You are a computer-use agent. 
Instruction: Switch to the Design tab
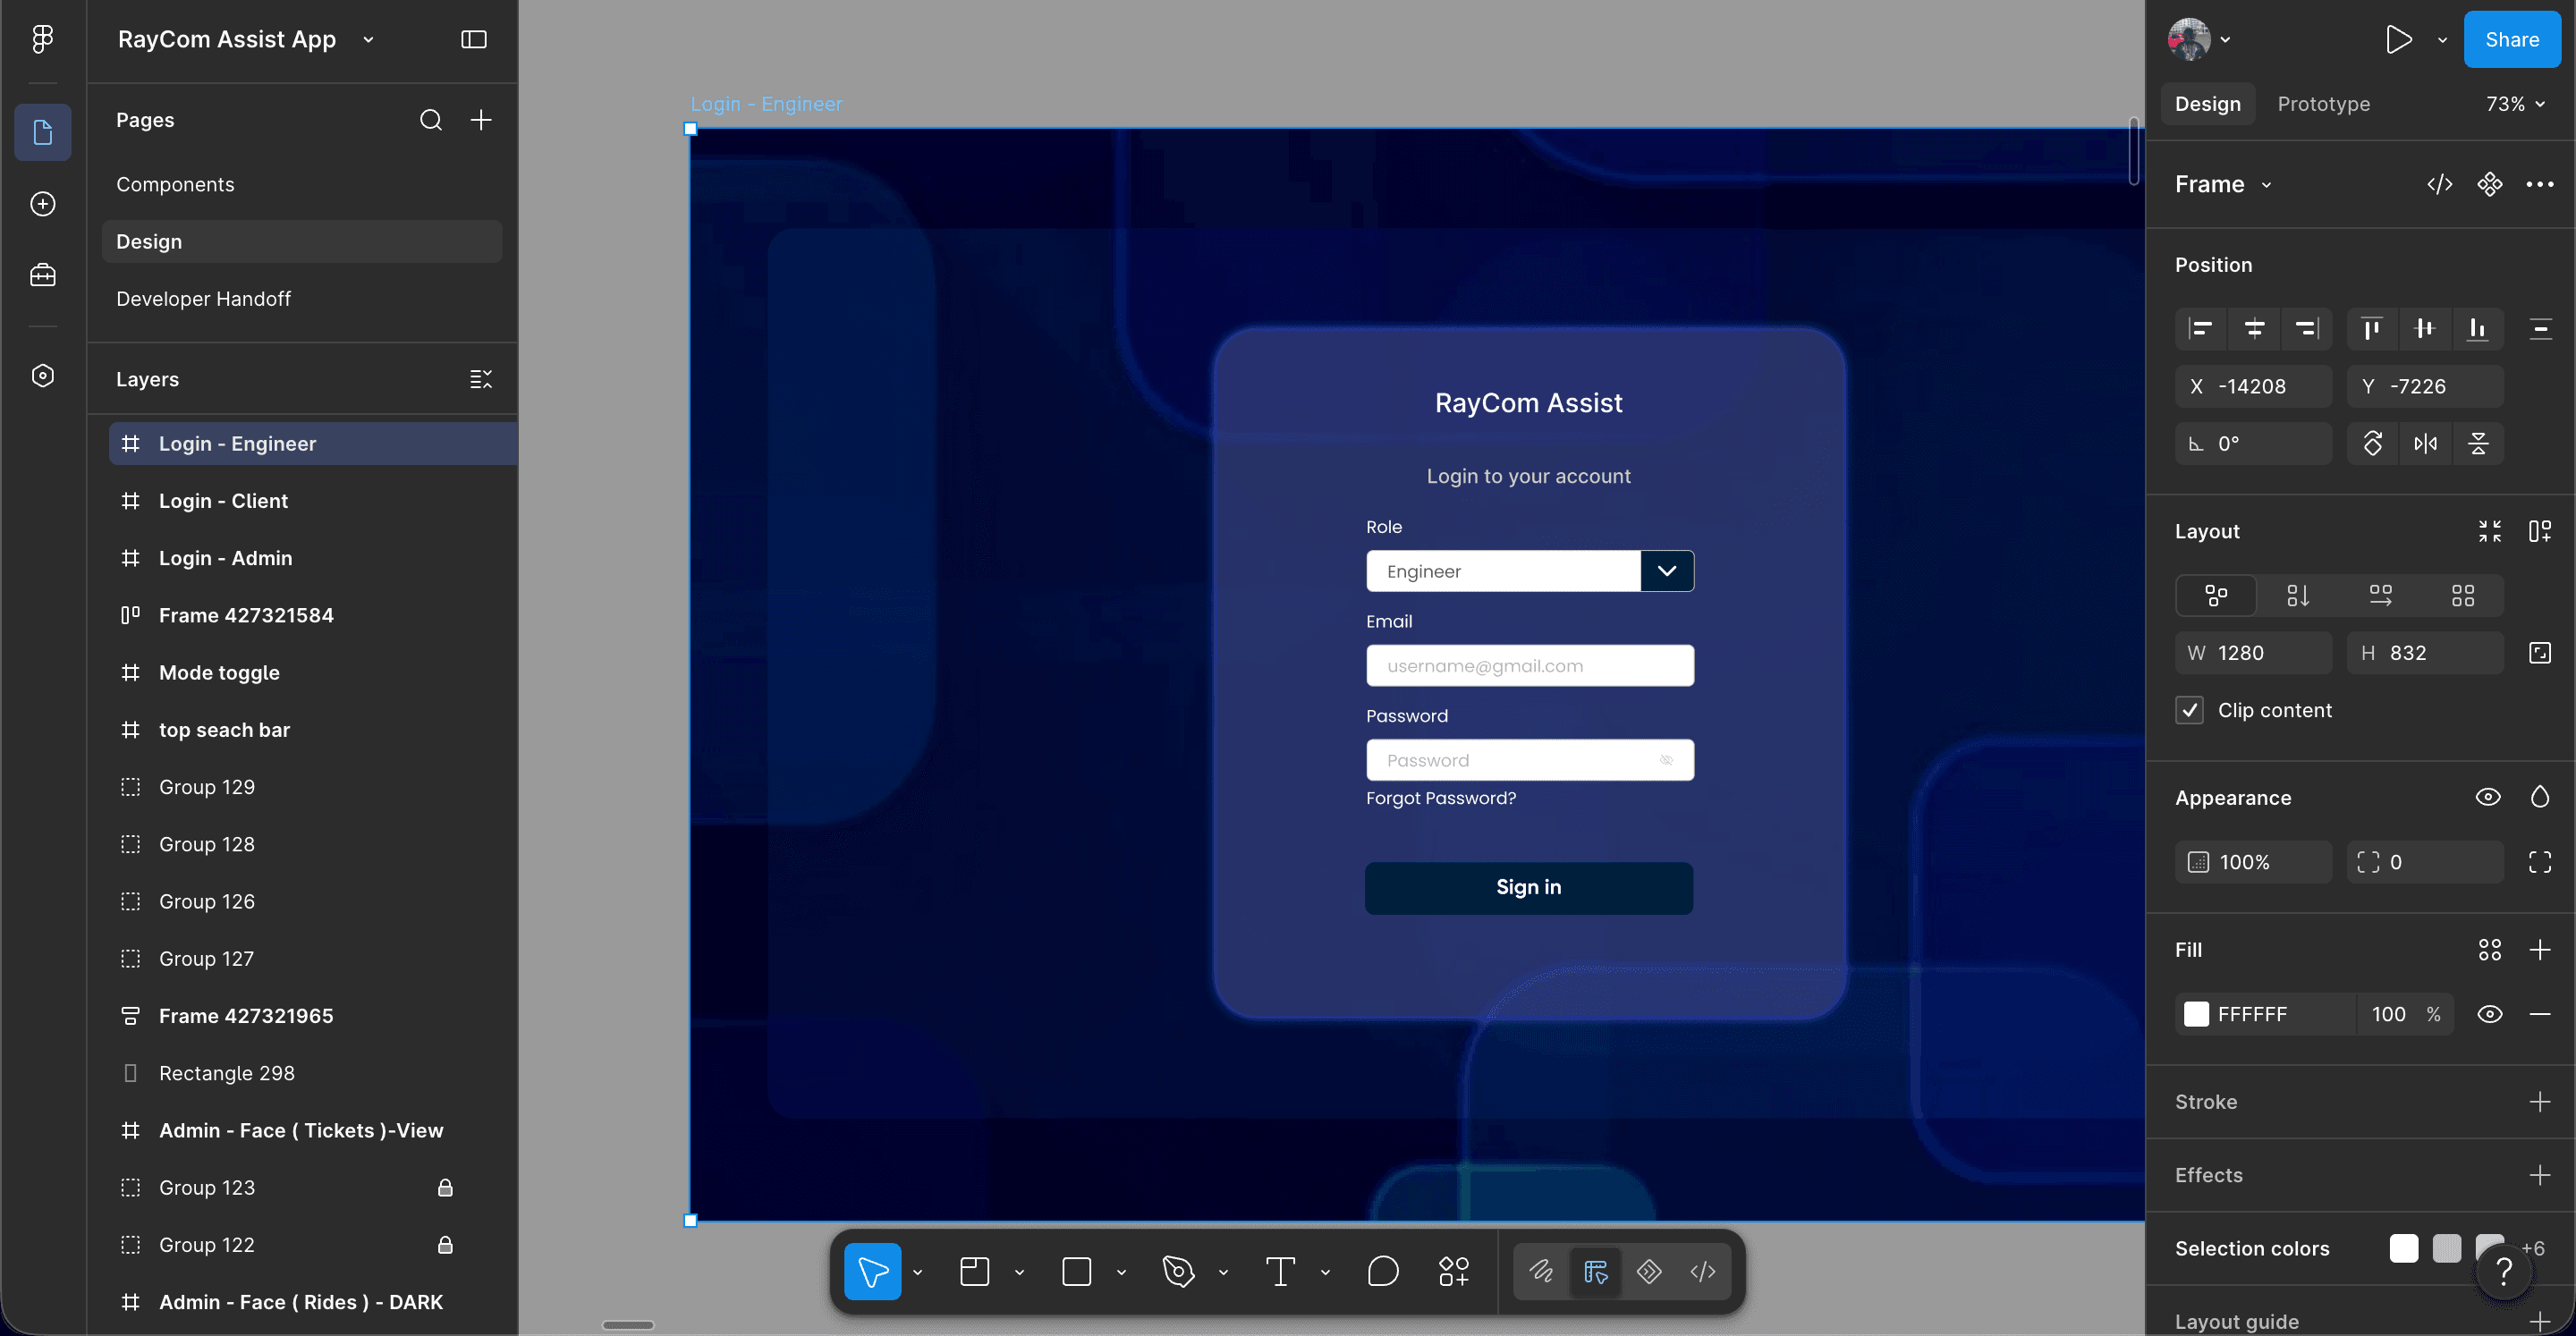pos(2207,104)
